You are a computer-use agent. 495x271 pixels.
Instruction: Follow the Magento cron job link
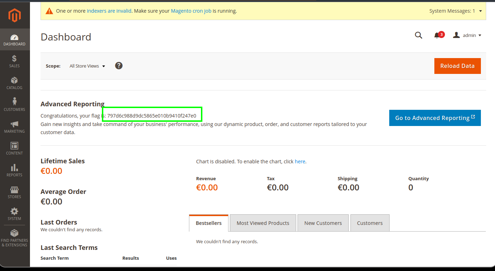tap(191, 11)
